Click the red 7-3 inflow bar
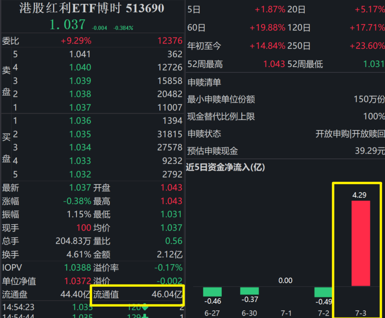The width and height of the screenshot is (385, 318). [x=361, y=243]
